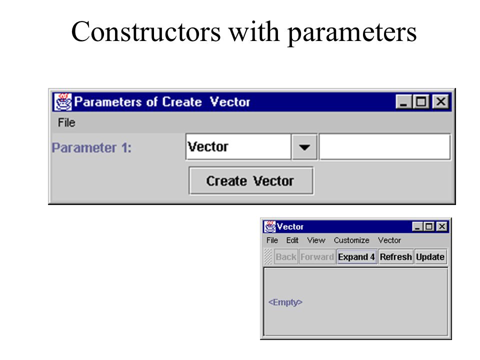This screenshot has width=480, height=360.
Task: Click the Refresh toolbar button
Action: pyautogui.click(x=395, y=256)
